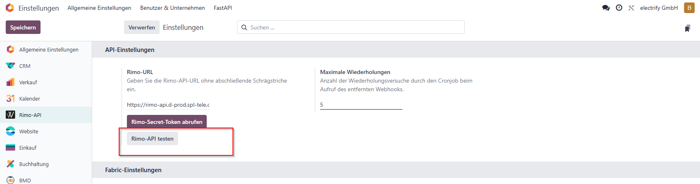Click the BMD sidebar icon

coord(11,180)
